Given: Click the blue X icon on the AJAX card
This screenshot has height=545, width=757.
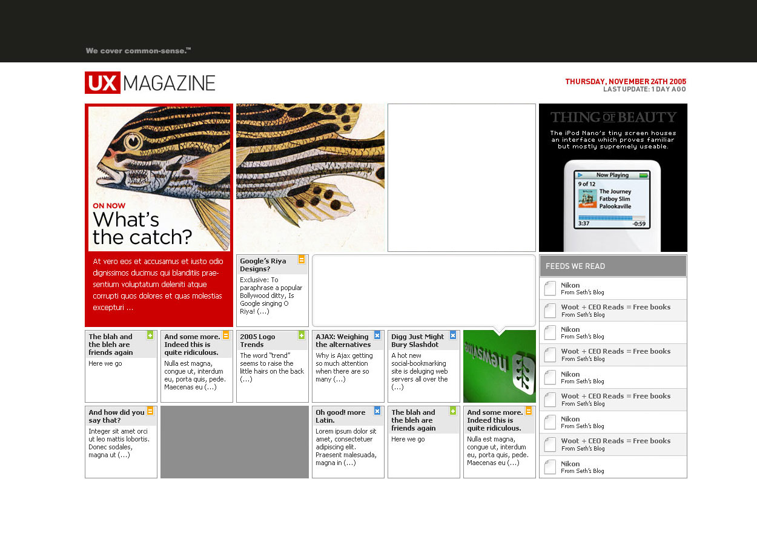Looking at the screenshot, I should pos(377,335).
